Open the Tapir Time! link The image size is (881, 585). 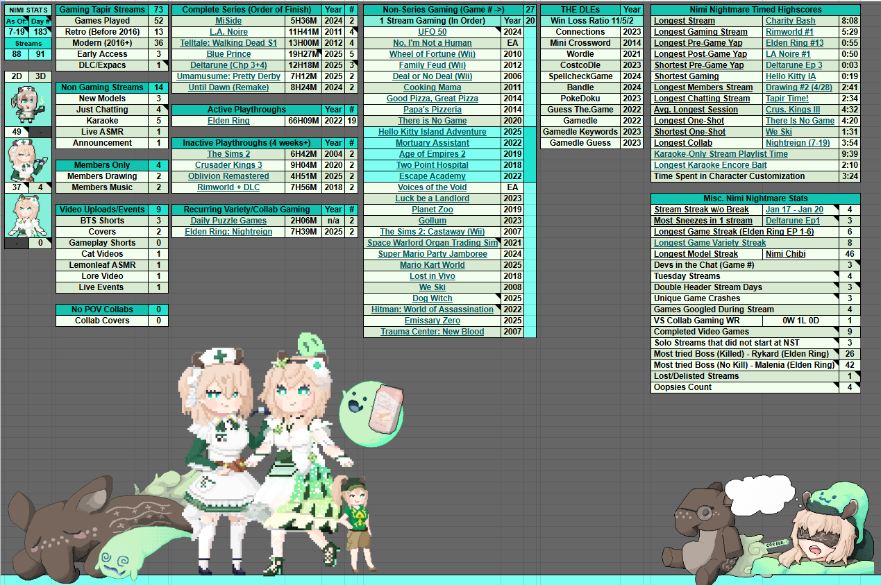[787, 99]
